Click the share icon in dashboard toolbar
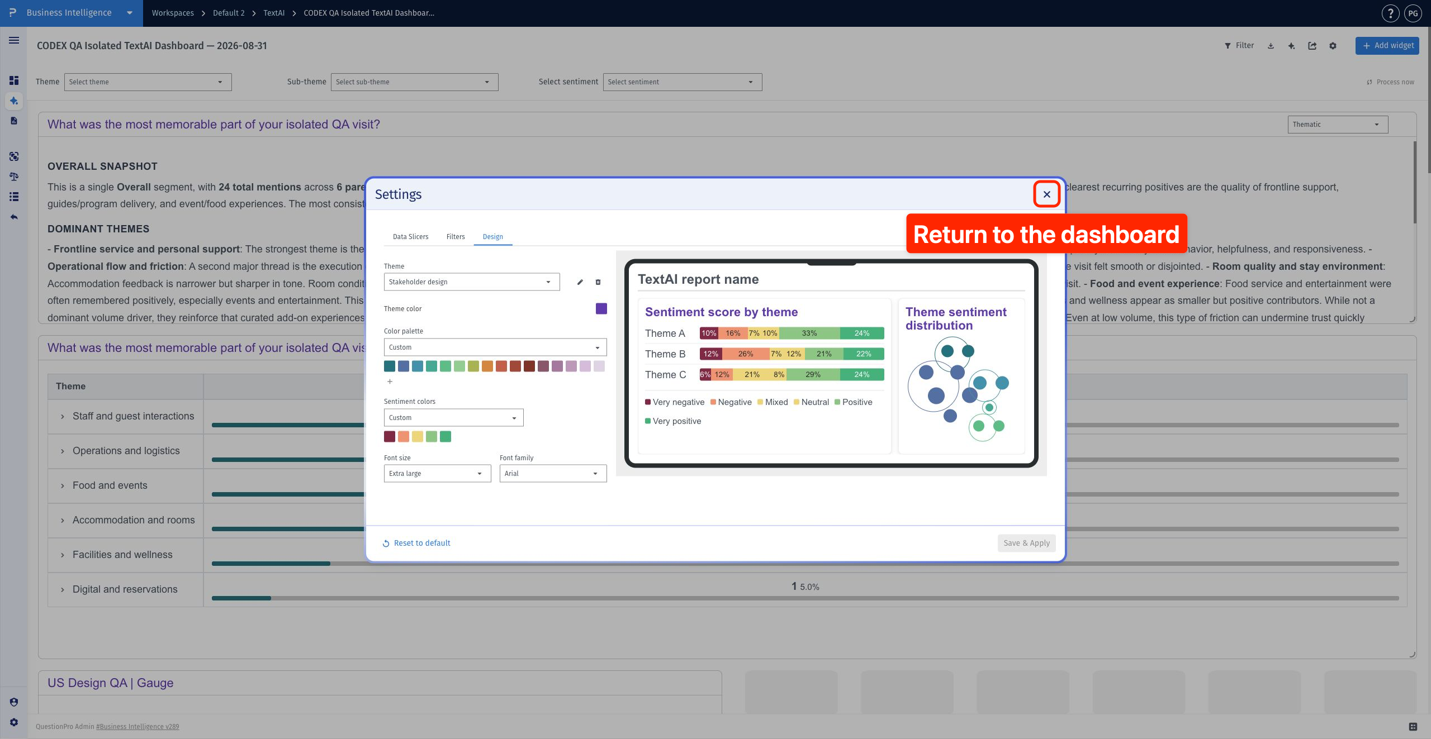Screen dimensions: 1431x739 pos(1312,46)
